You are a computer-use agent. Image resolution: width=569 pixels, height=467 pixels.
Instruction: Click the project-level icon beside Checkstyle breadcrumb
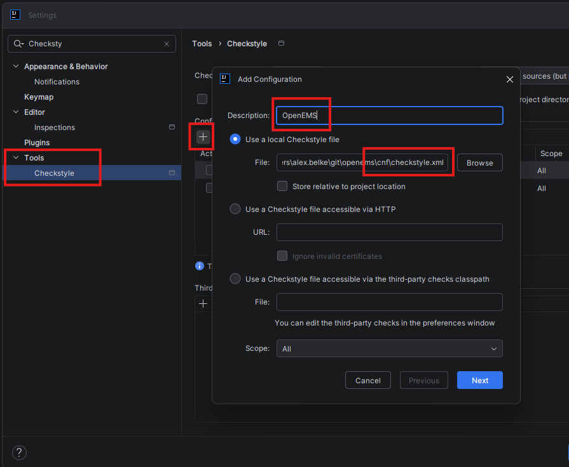click(x=281, y=44)
